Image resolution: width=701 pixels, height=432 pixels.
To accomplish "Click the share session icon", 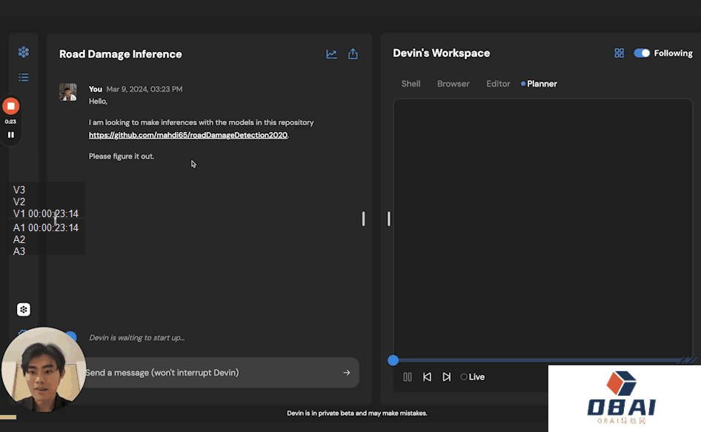I will pyautogui.click(x=353, y=54).
